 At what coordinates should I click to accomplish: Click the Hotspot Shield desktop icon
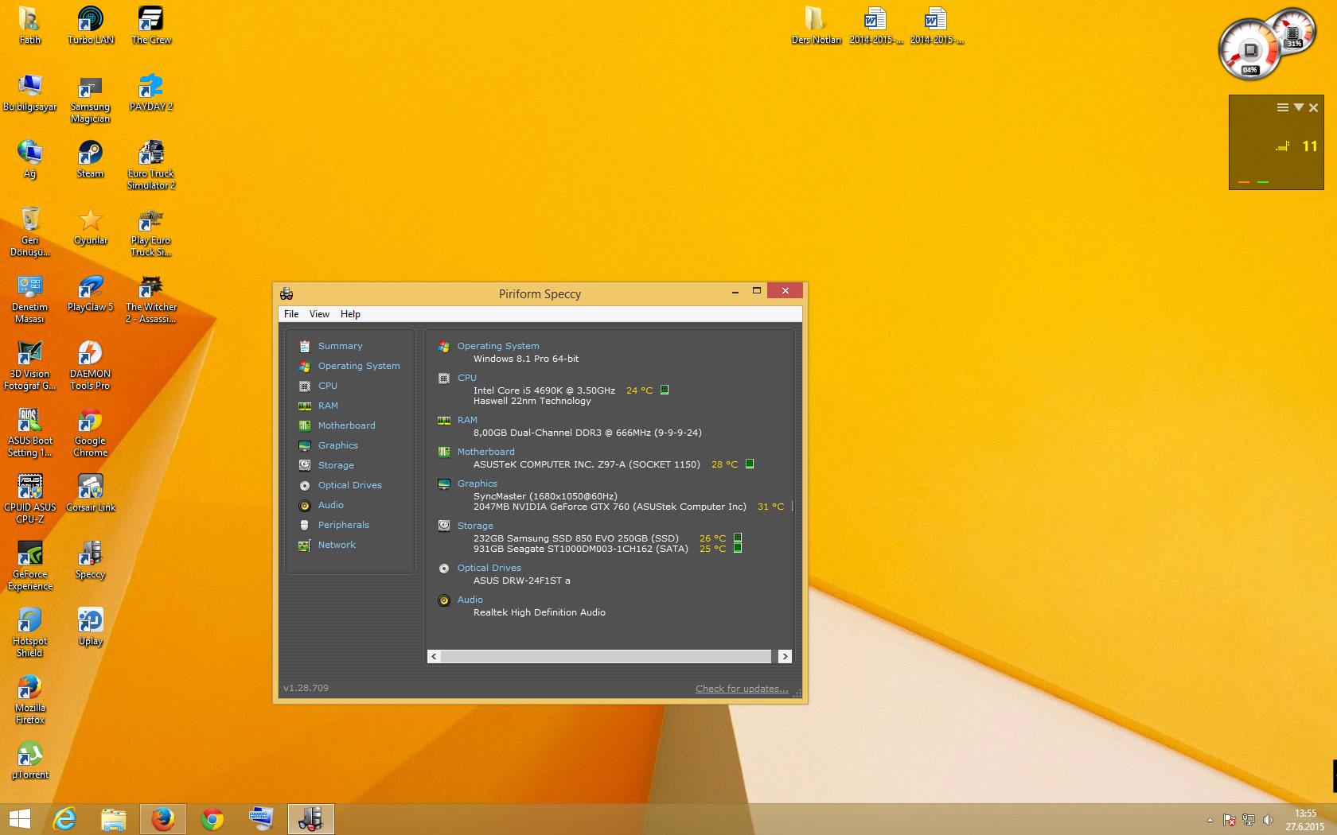(x=30, y=633)
